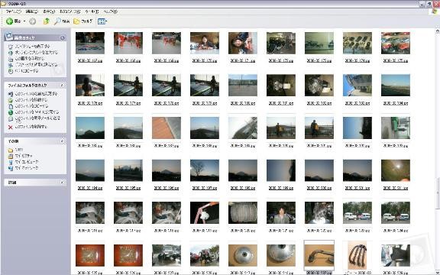
Task: Click the red X Delete this file icon
Action: click(11, 127)
